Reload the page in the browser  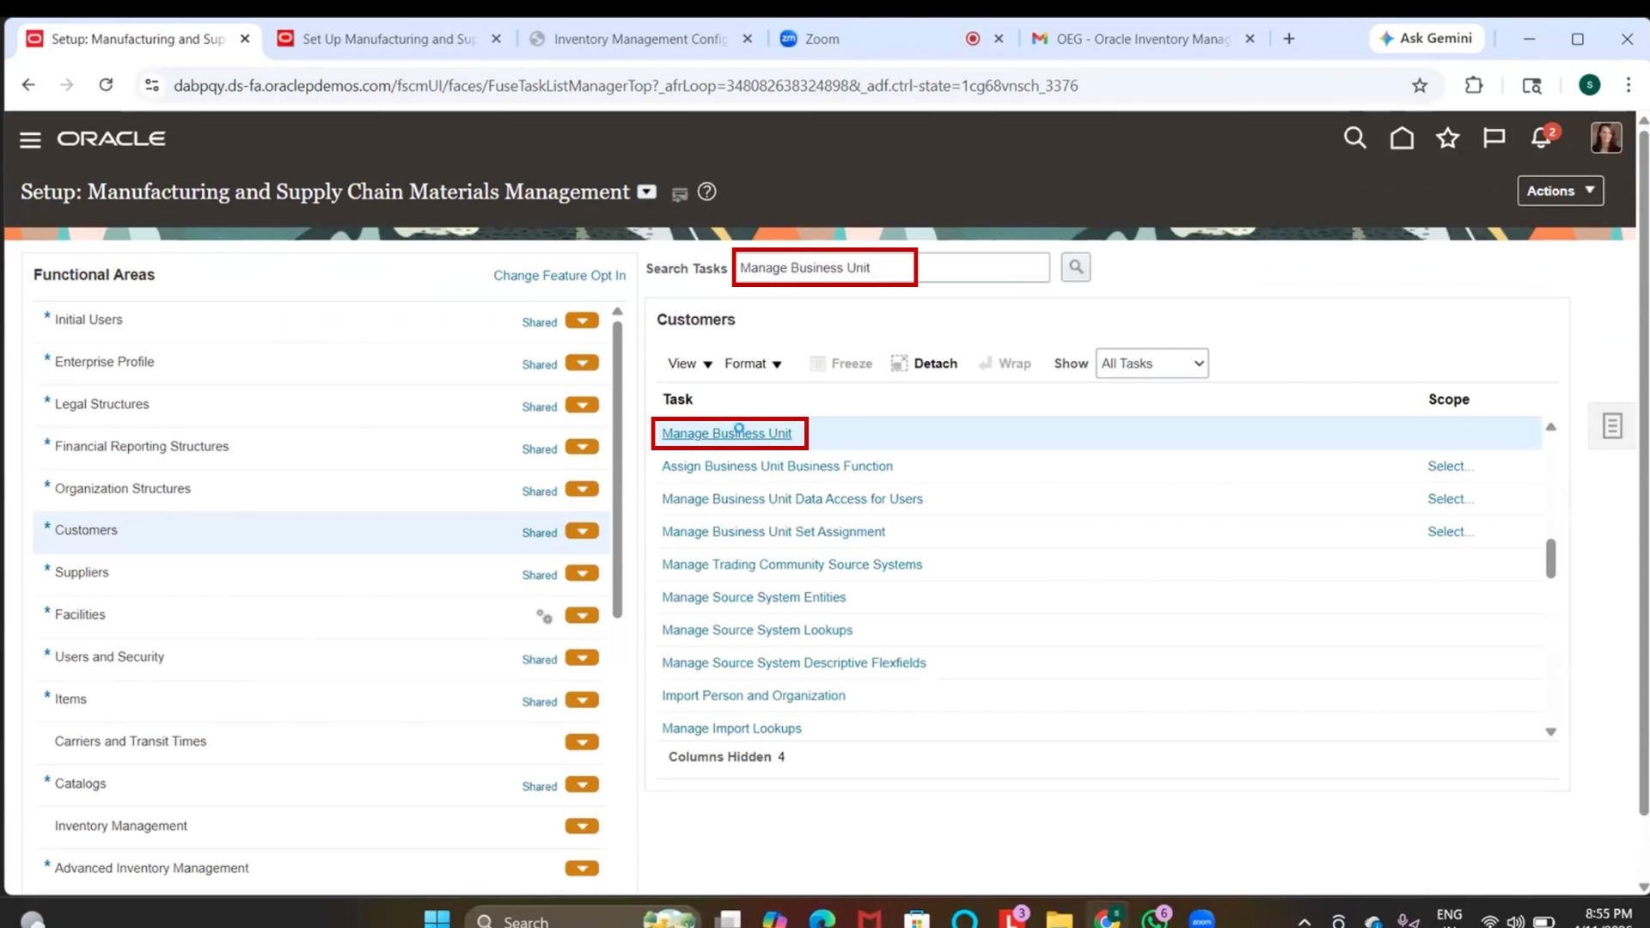106,85
